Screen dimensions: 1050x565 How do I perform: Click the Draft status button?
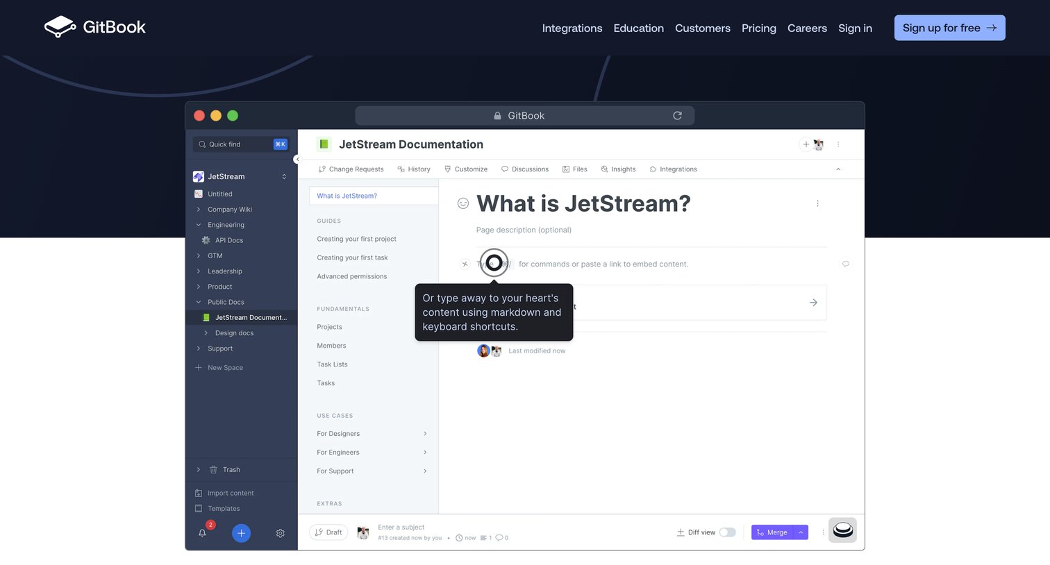tap(328, 532)
